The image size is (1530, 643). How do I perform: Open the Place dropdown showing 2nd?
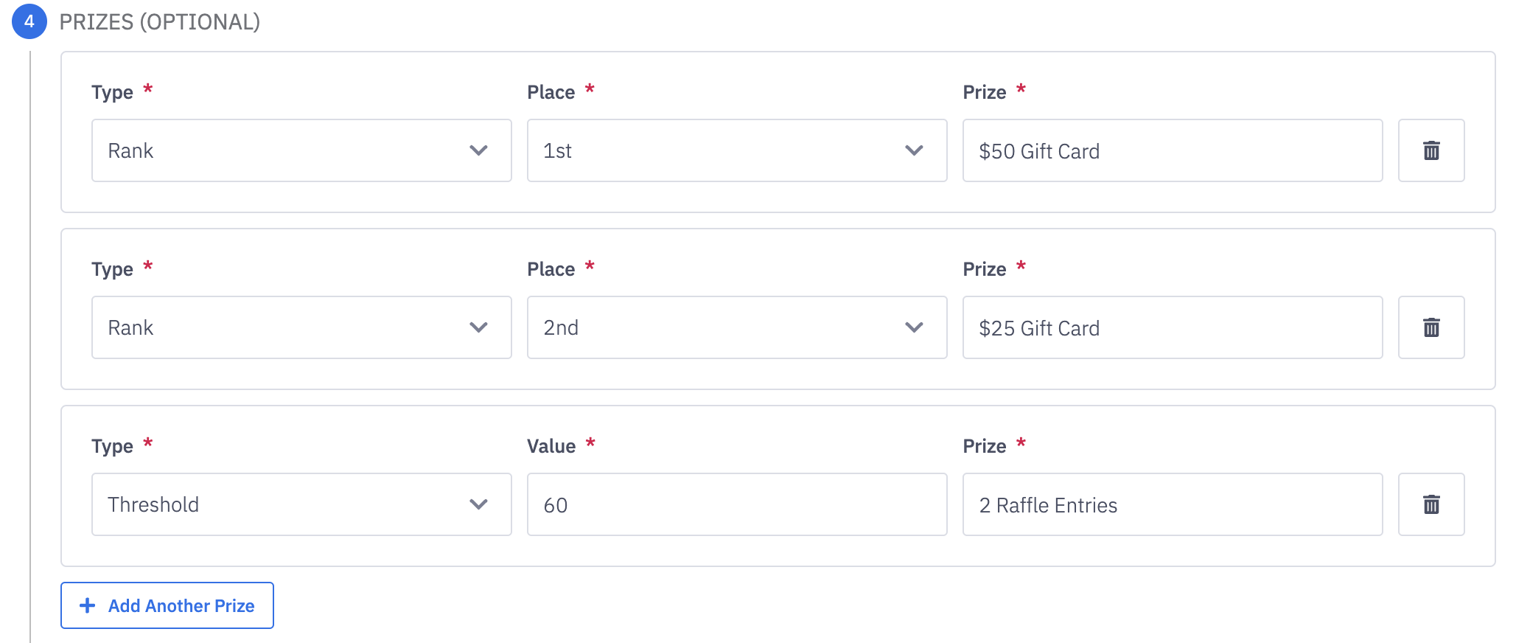tap(736, 327)
